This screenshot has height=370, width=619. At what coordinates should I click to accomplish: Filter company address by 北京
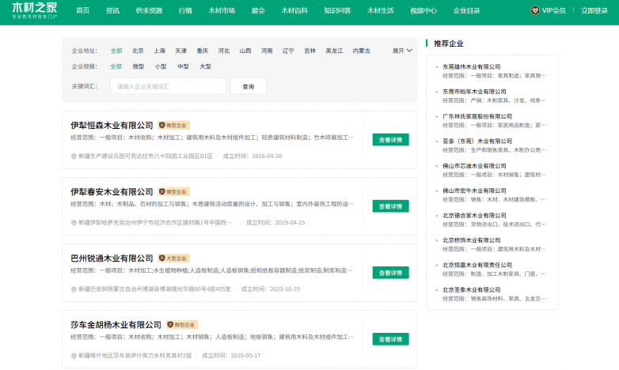[x=138, y=51]
